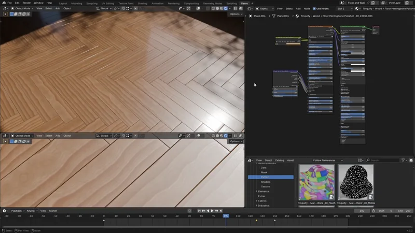The width and height of the screenshot is (415, 233).
Task: Enable rendered shading mode in top viewport
Action: [x=226, y=8]
